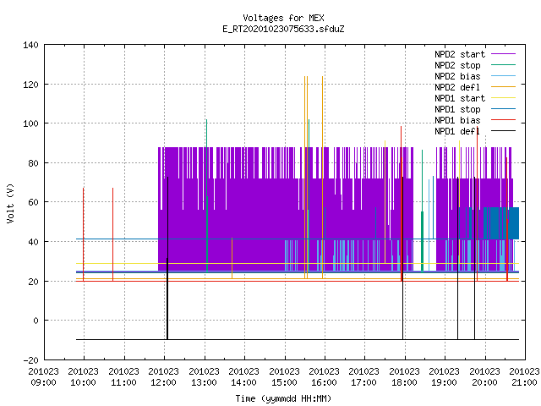541x406 pixels.
Task: Click the 'NPD1 defl' legend label
Action: coord(457,132)
